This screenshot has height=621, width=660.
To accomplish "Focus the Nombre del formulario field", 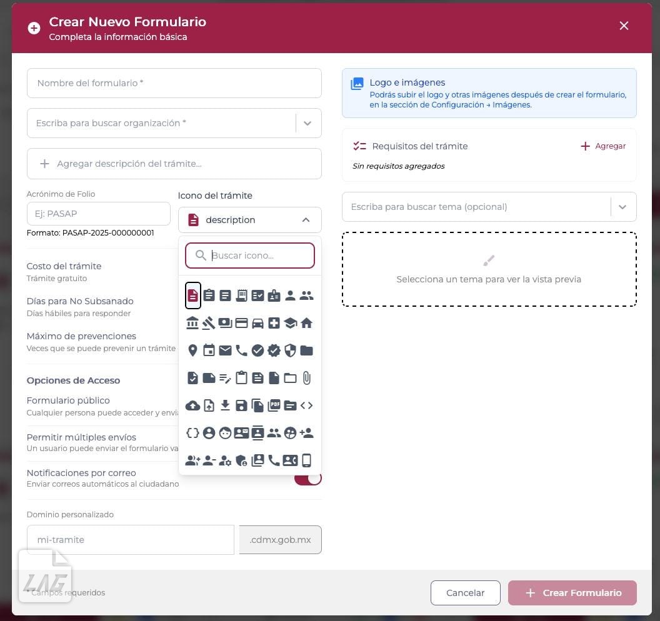I will [x=174, y=83].
